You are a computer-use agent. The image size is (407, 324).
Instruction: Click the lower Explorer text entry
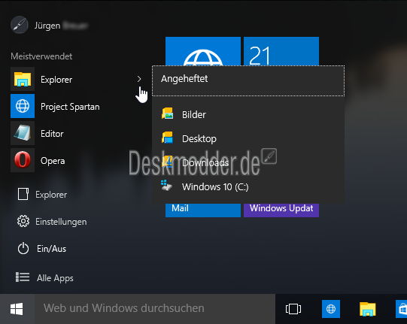coord(51,195)
